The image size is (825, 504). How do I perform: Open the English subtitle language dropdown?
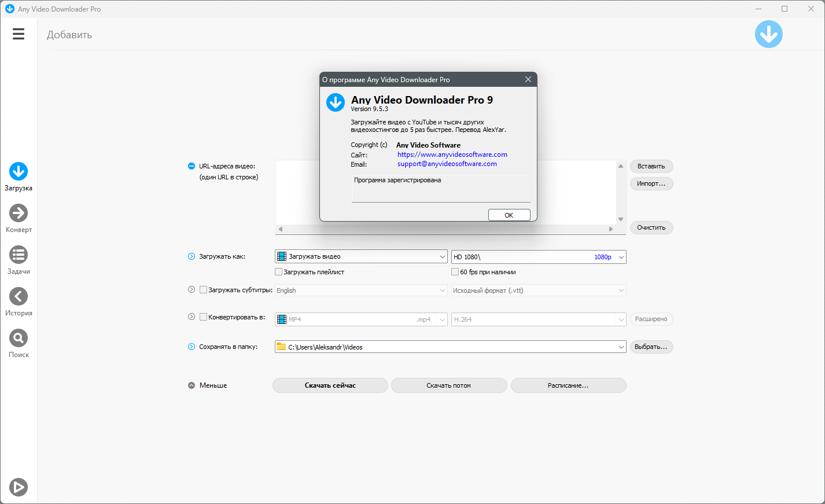(362, 290)
